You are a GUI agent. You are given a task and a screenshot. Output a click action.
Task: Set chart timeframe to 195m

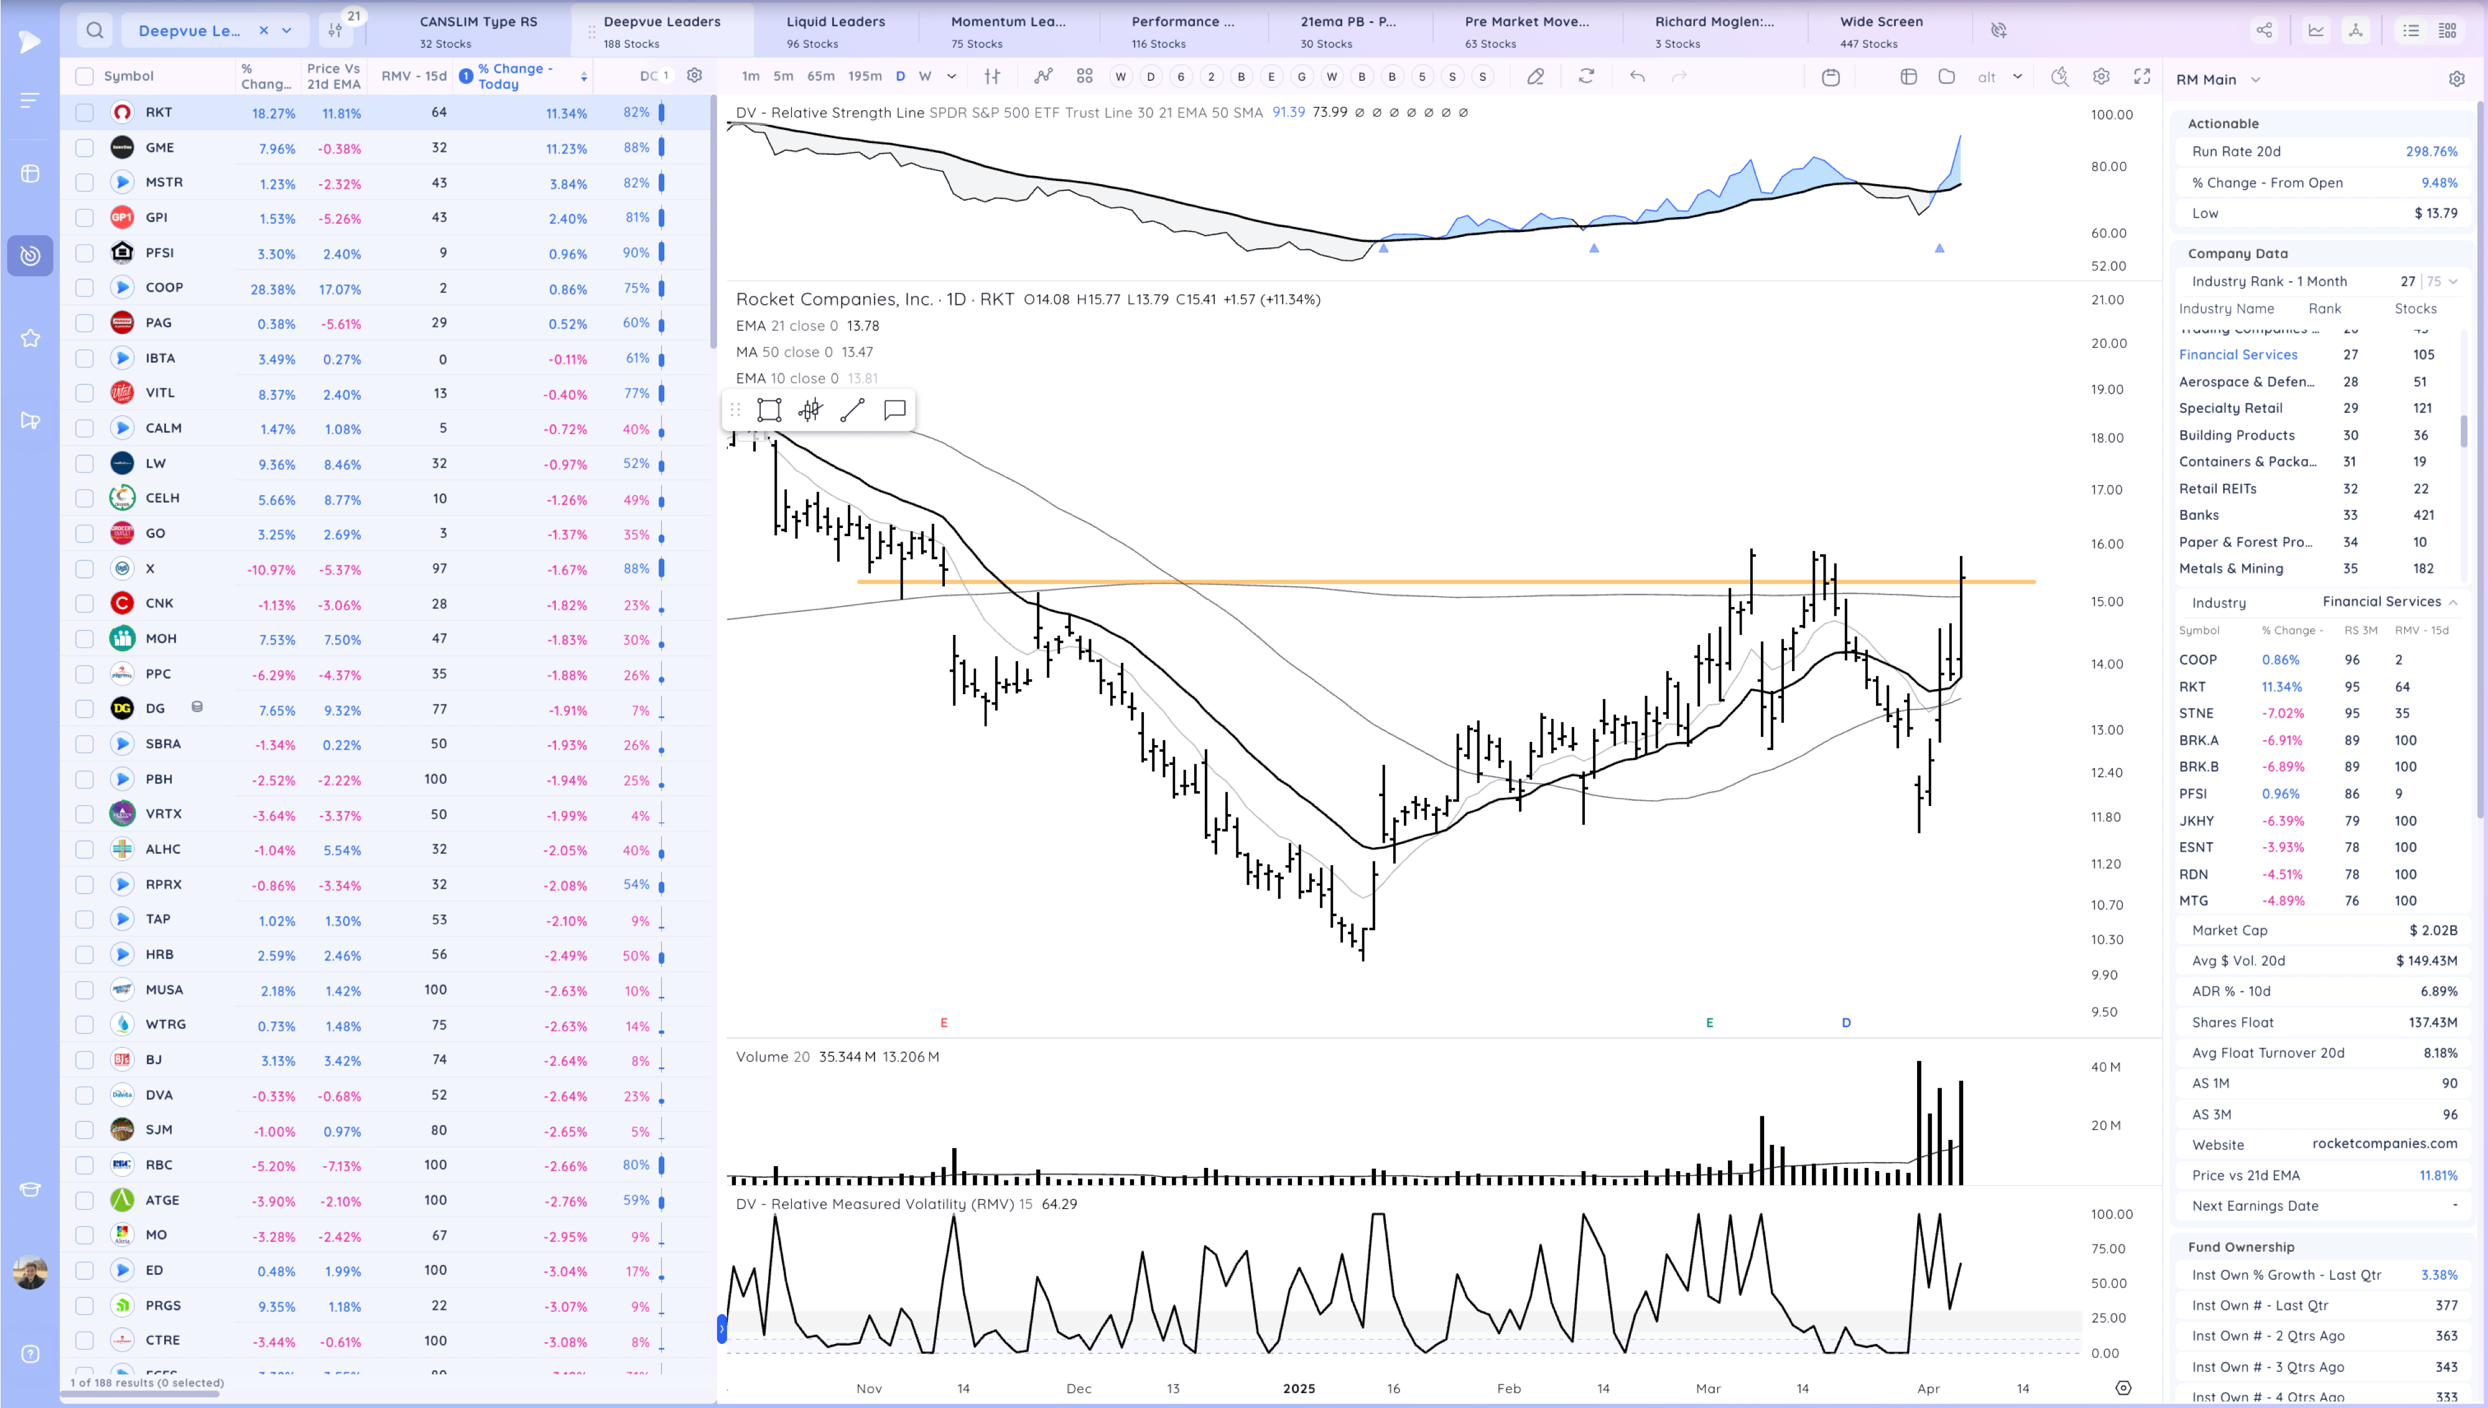[865, 76]
